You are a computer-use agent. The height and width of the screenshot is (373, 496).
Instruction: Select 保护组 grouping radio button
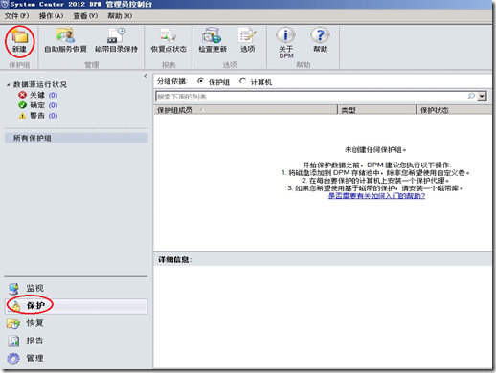coord(200,81)
